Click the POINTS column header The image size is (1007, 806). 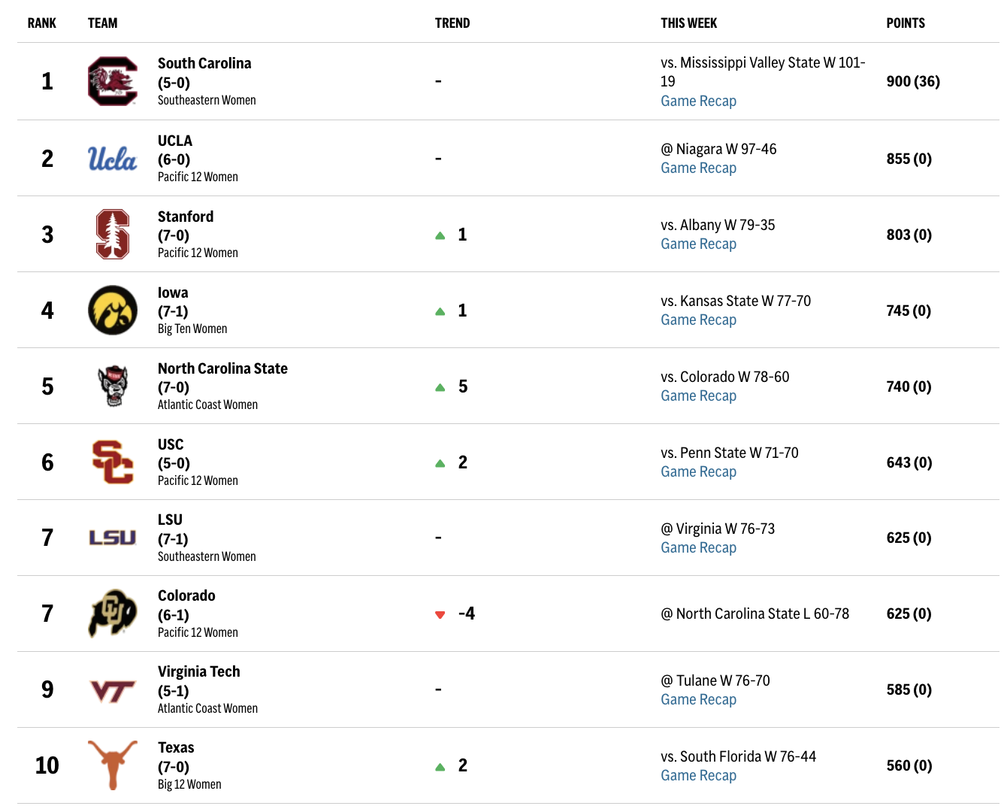point(906,23)
